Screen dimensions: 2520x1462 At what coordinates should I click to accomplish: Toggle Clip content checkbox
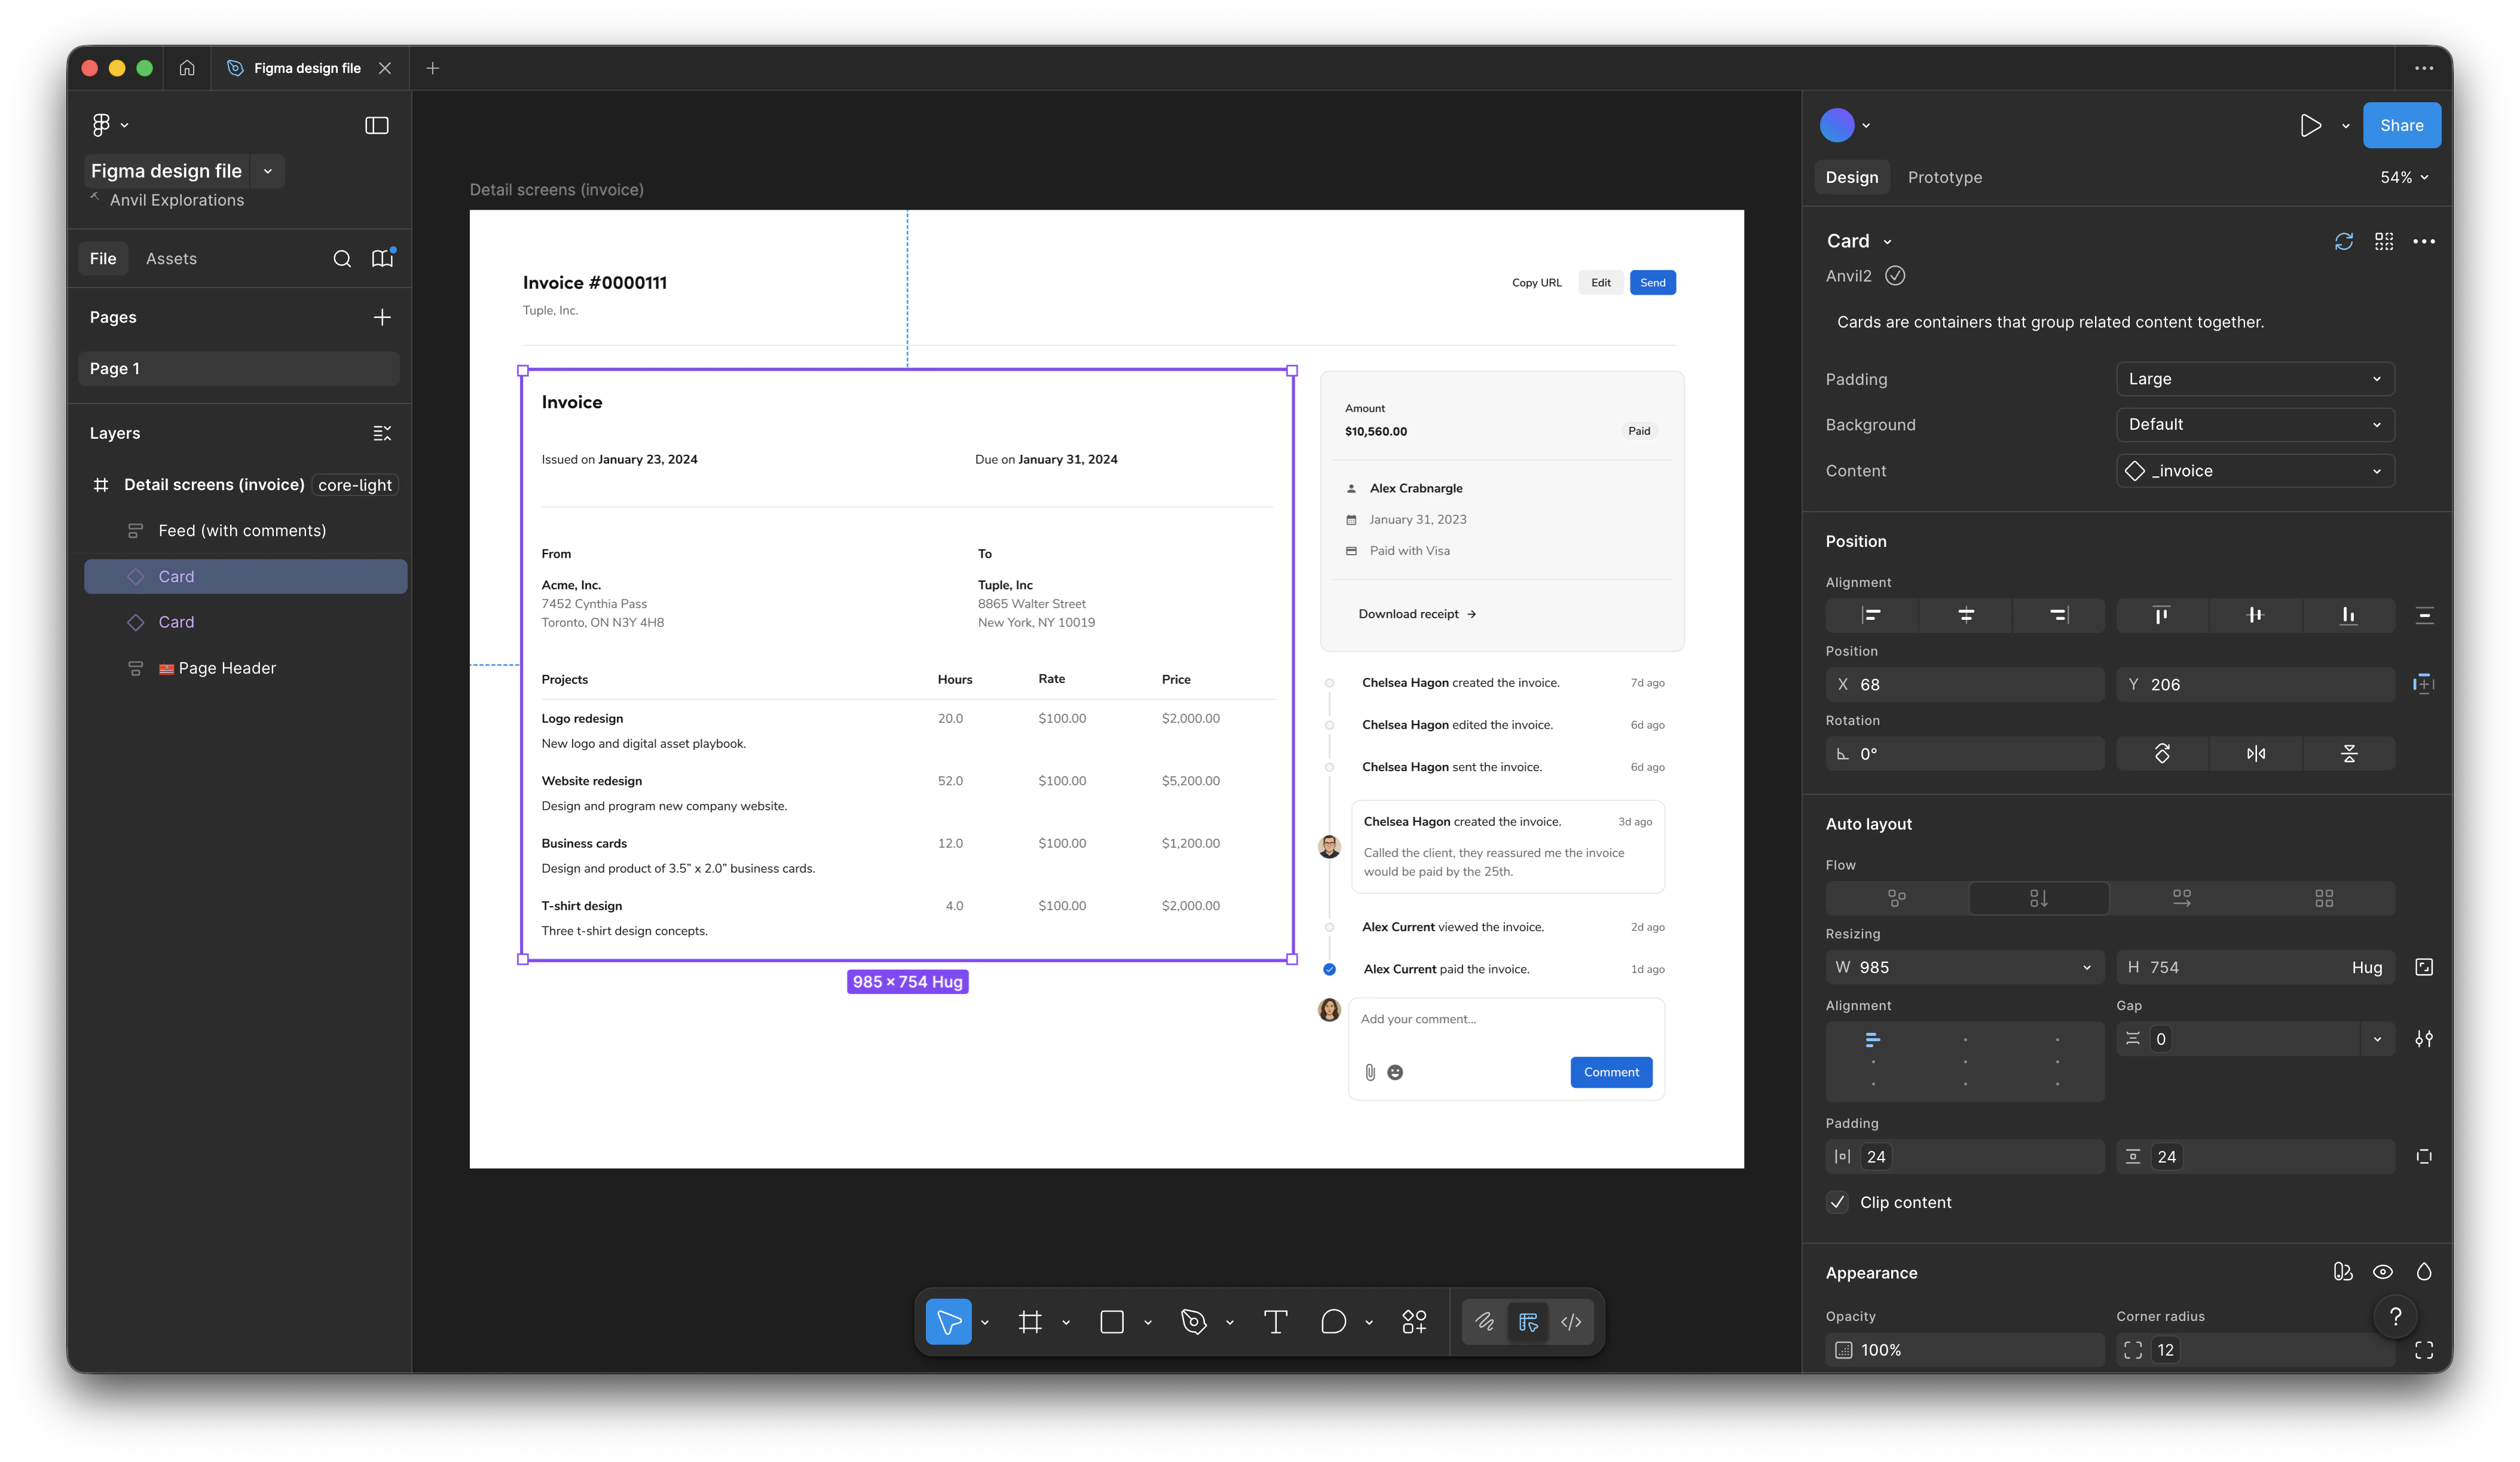tap(1837, 1202)
